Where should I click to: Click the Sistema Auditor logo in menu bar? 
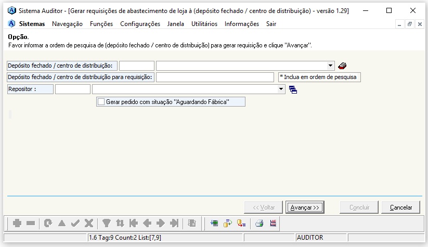click(x=12, y=24)
